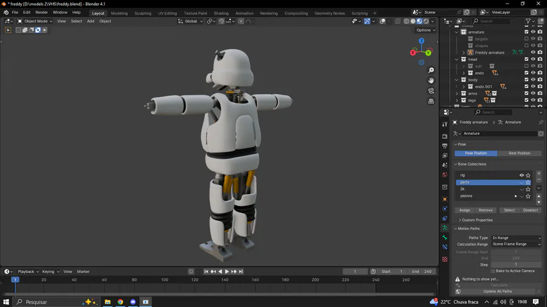Open the Sculpting workspace tab

point(143,13)
